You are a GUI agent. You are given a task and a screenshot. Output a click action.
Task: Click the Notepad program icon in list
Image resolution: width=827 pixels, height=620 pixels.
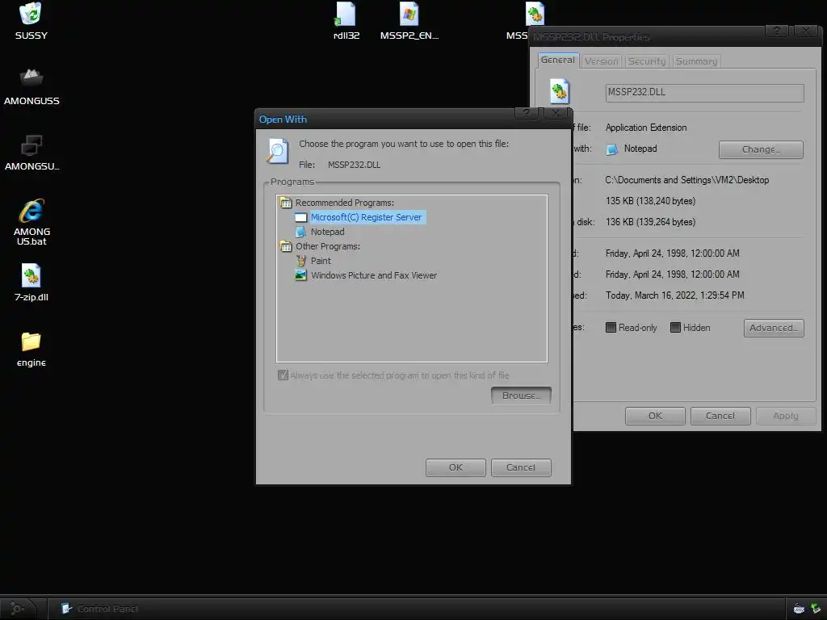(x=300, y=232)
